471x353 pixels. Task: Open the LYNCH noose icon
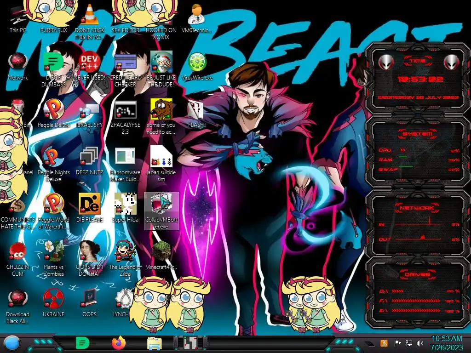tap(122, 303)
